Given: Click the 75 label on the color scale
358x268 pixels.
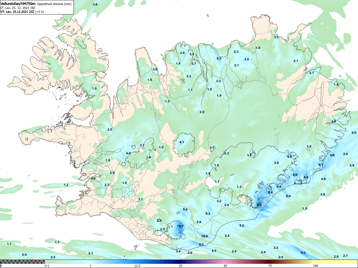Looking at the screenshot, I should (270, 266).
